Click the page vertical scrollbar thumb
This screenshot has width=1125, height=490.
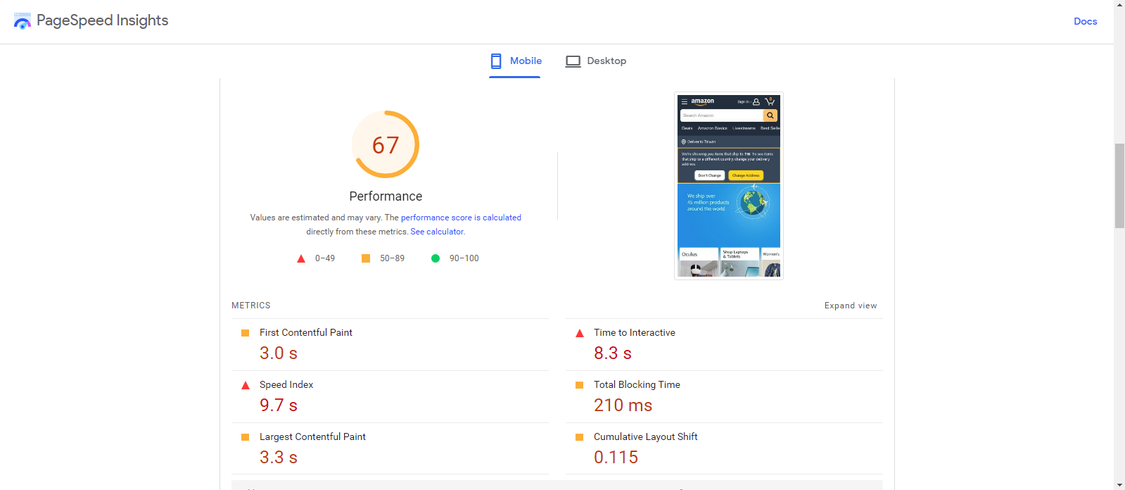tap(1119, 186)
